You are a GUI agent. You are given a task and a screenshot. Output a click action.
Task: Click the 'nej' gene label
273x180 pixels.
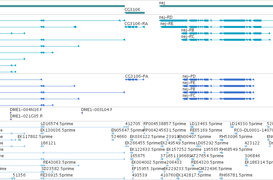[x=162, y=3]
